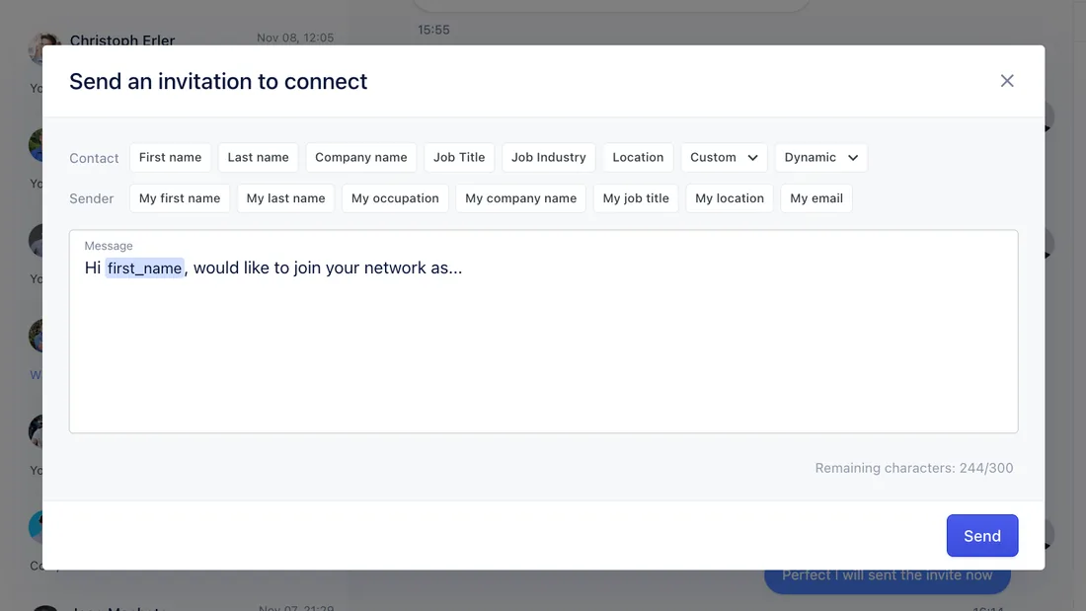This screenshot has width=1086, height=611.
Task: Insert Location contact variable
Action: 638,157
